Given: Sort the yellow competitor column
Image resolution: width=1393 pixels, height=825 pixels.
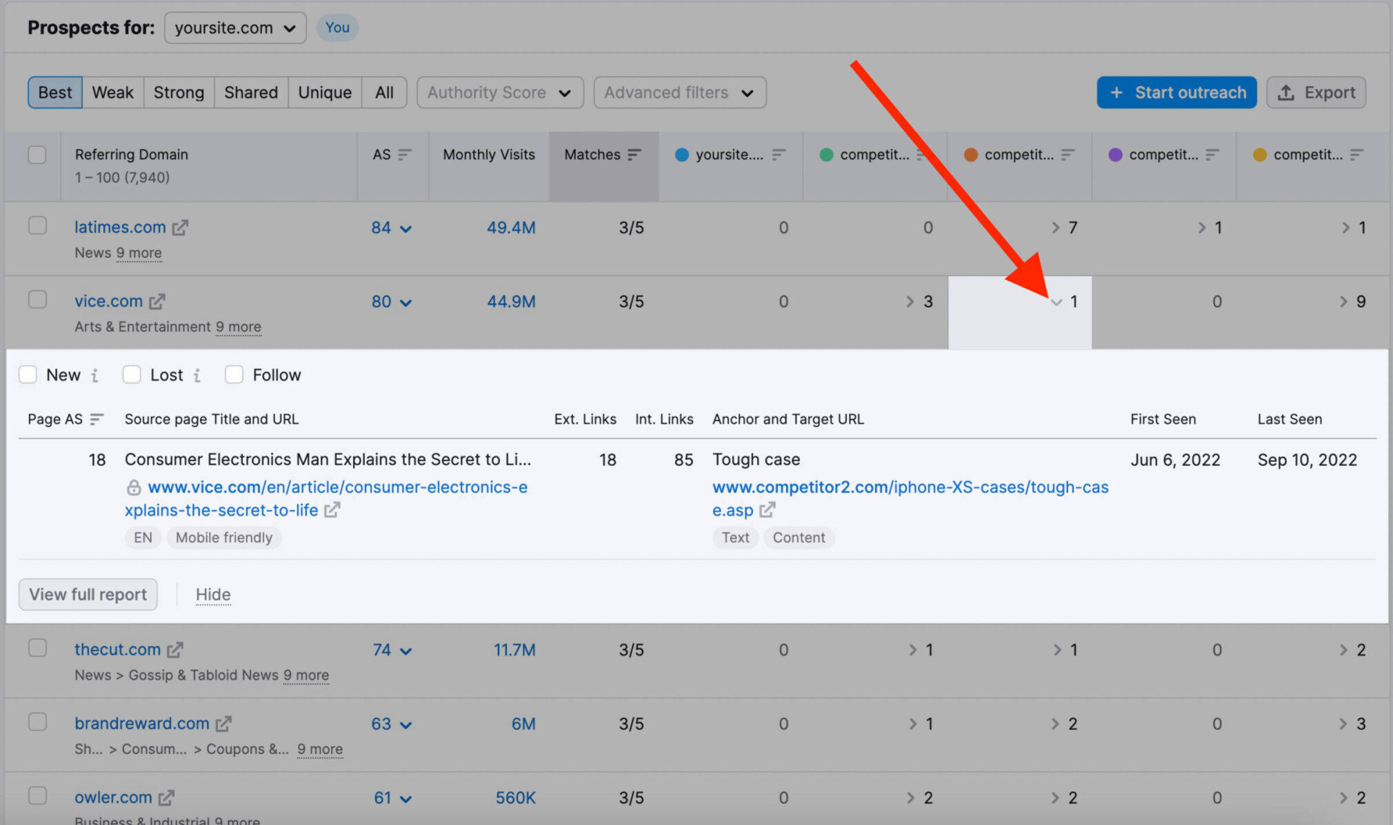Looking at the screenshot, I should pyautogui.click(x=1356, y=154).
